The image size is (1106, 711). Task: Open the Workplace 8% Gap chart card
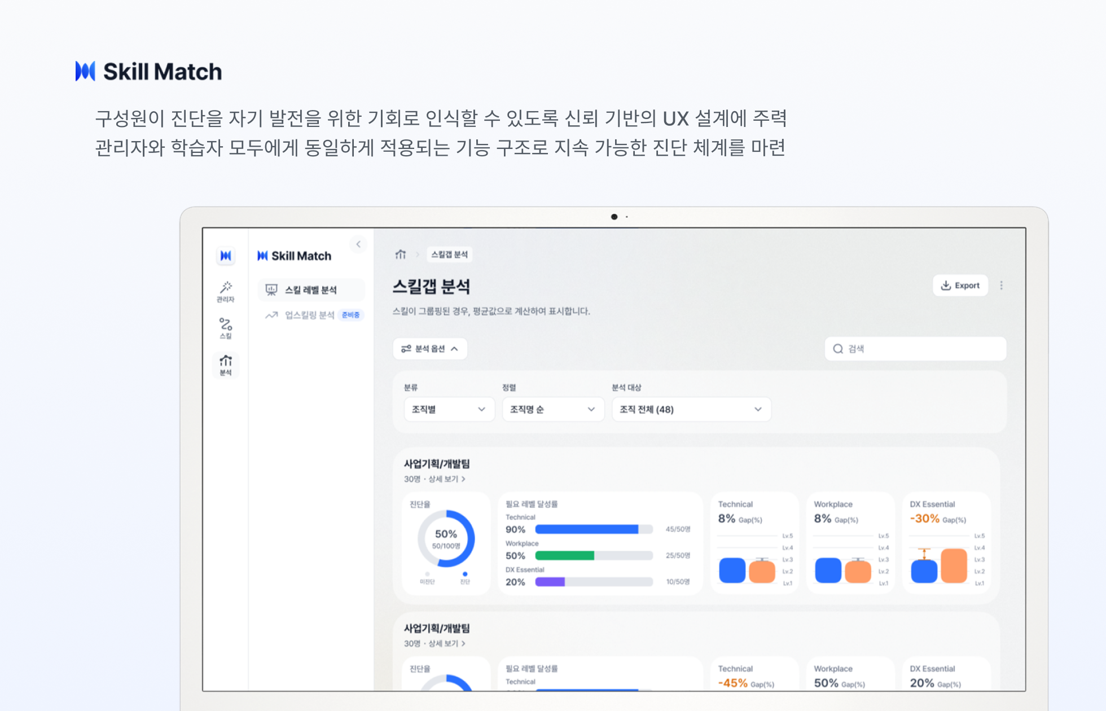pos(850,543)
